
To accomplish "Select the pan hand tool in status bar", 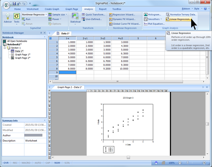I will point(156,163).
